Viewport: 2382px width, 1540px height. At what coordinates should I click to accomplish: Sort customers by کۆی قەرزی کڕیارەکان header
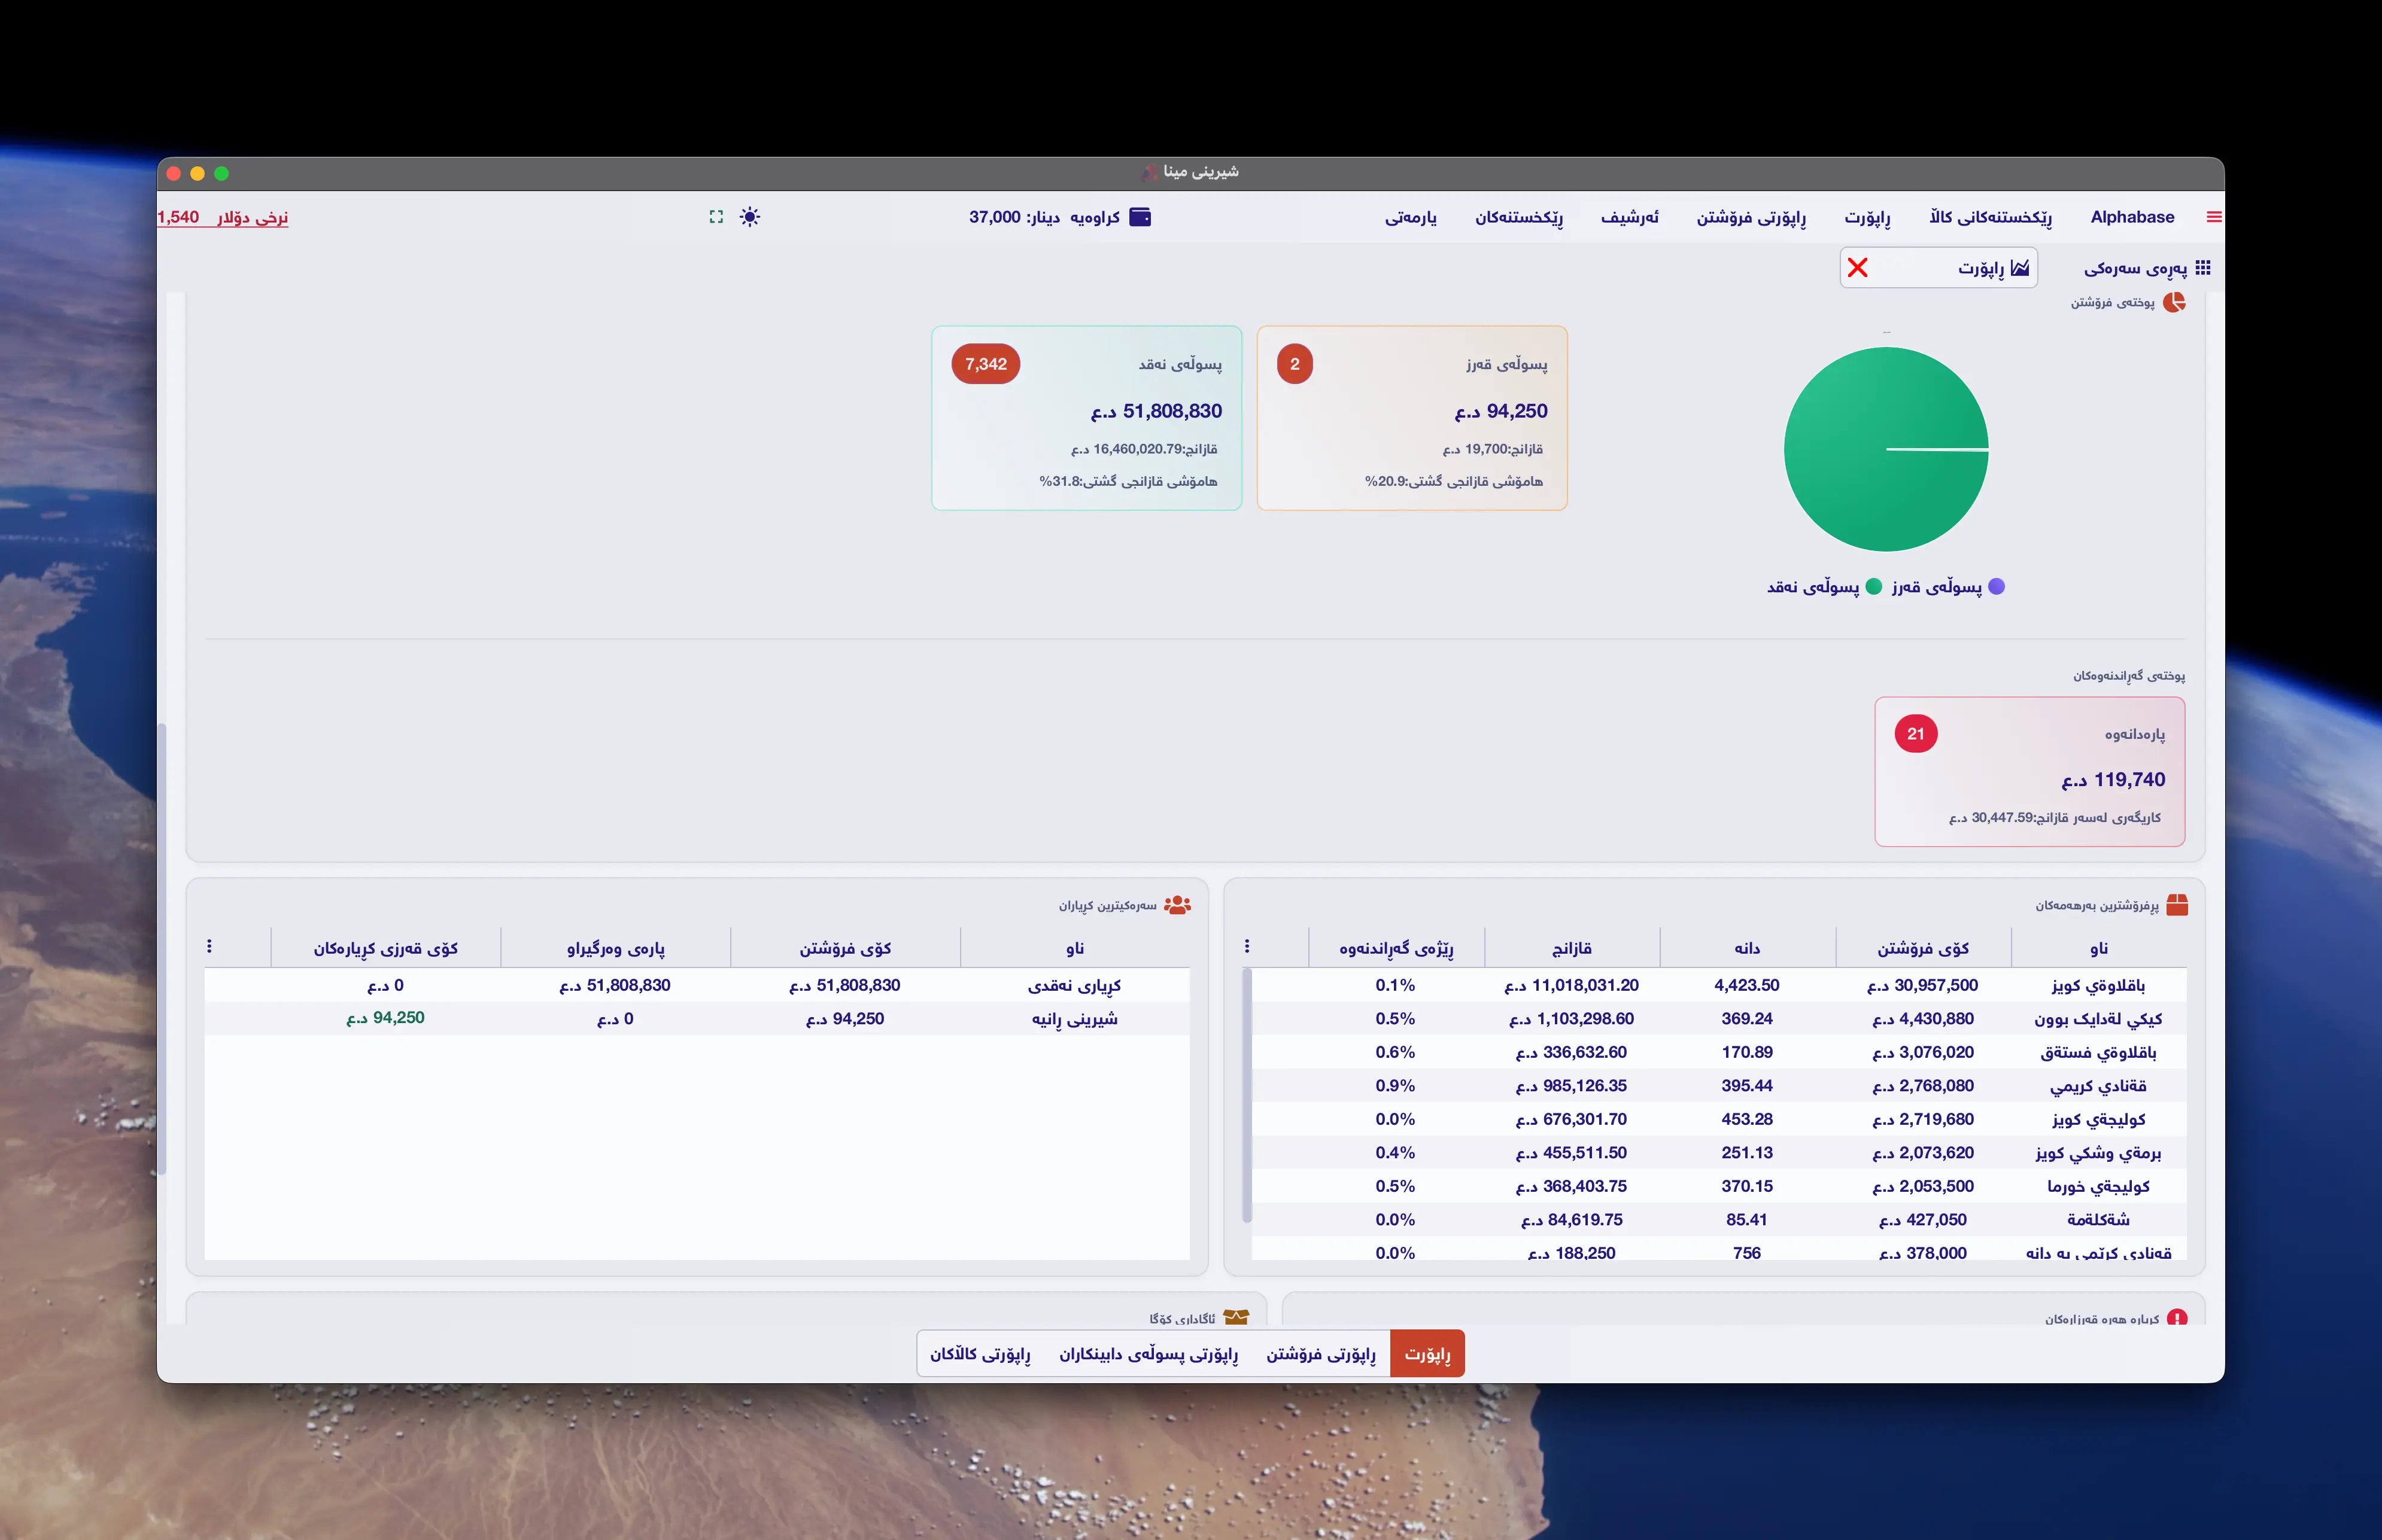click(x=385, y=948)
